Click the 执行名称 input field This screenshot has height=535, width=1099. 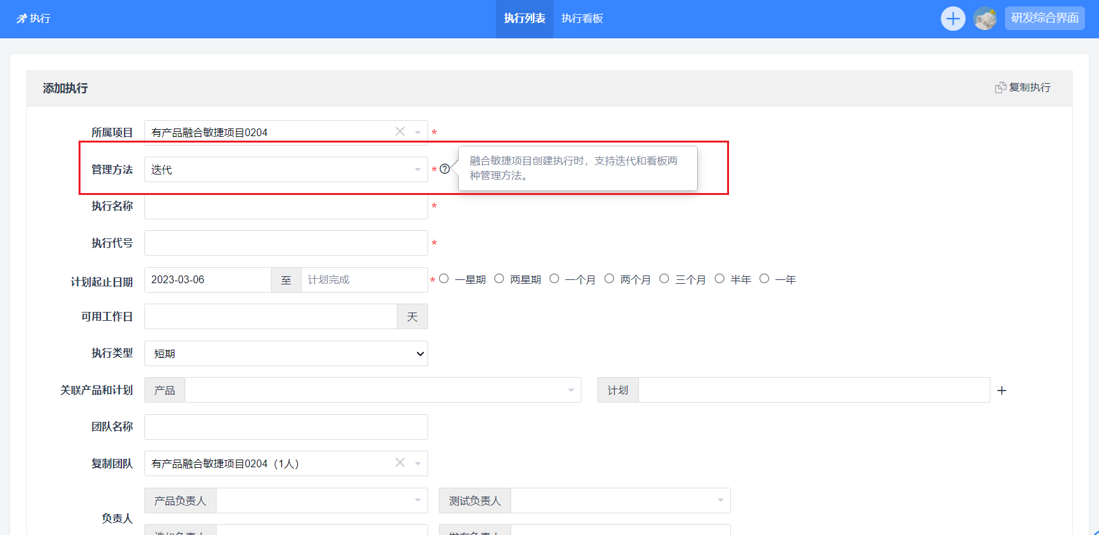(x=286, y=206)
